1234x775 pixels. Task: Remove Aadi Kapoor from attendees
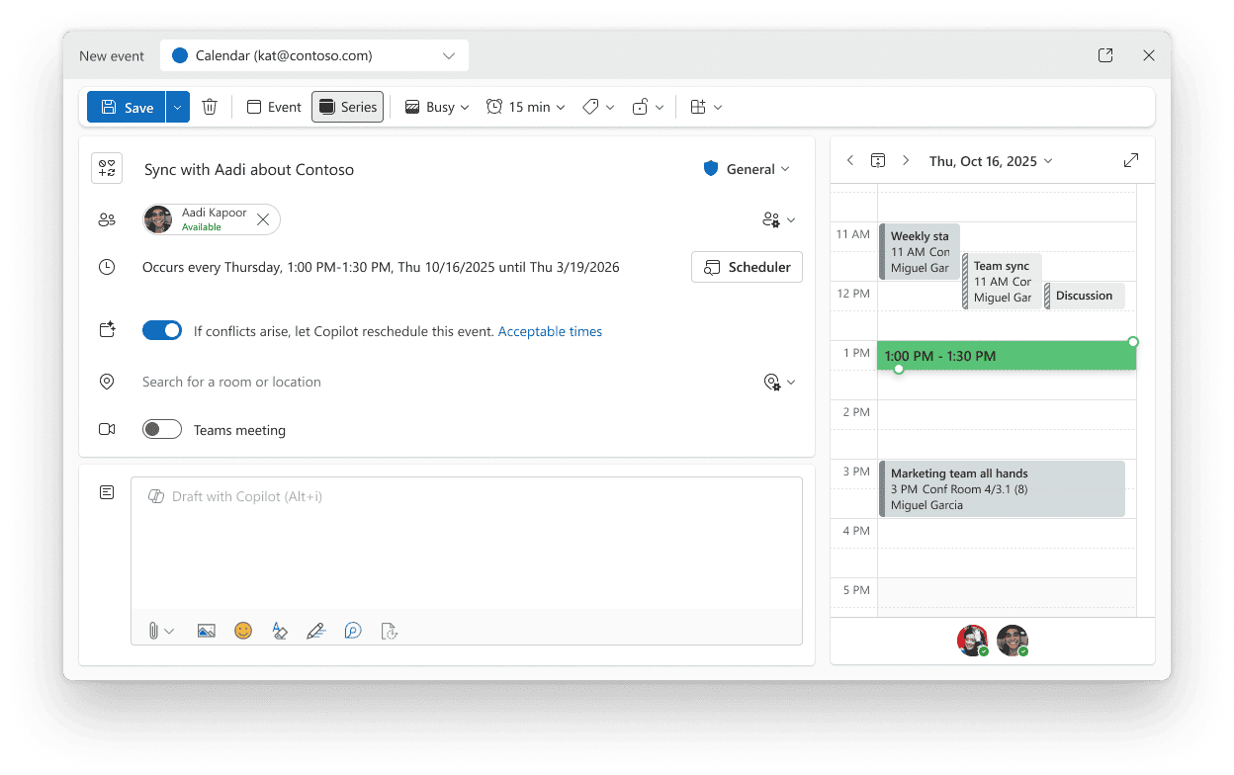point(263,219)
